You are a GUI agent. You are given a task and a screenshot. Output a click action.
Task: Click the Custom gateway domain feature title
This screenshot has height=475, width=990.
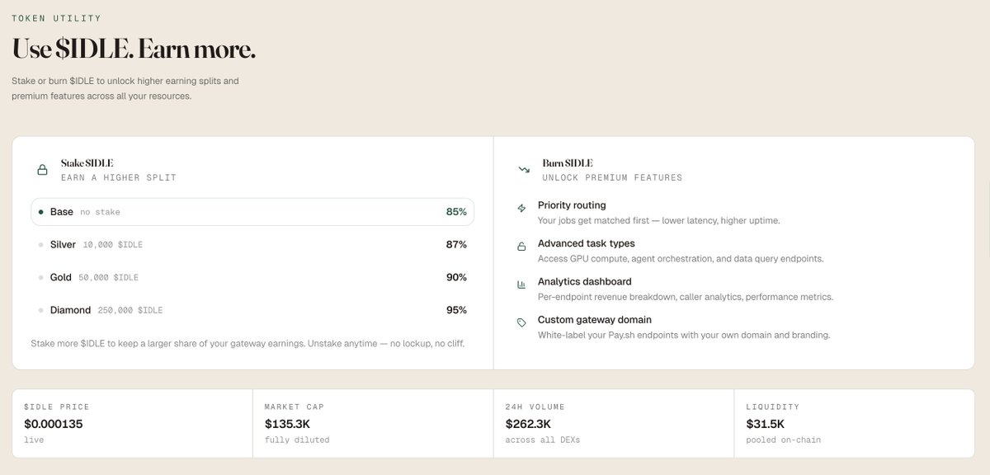coord(594,319)
